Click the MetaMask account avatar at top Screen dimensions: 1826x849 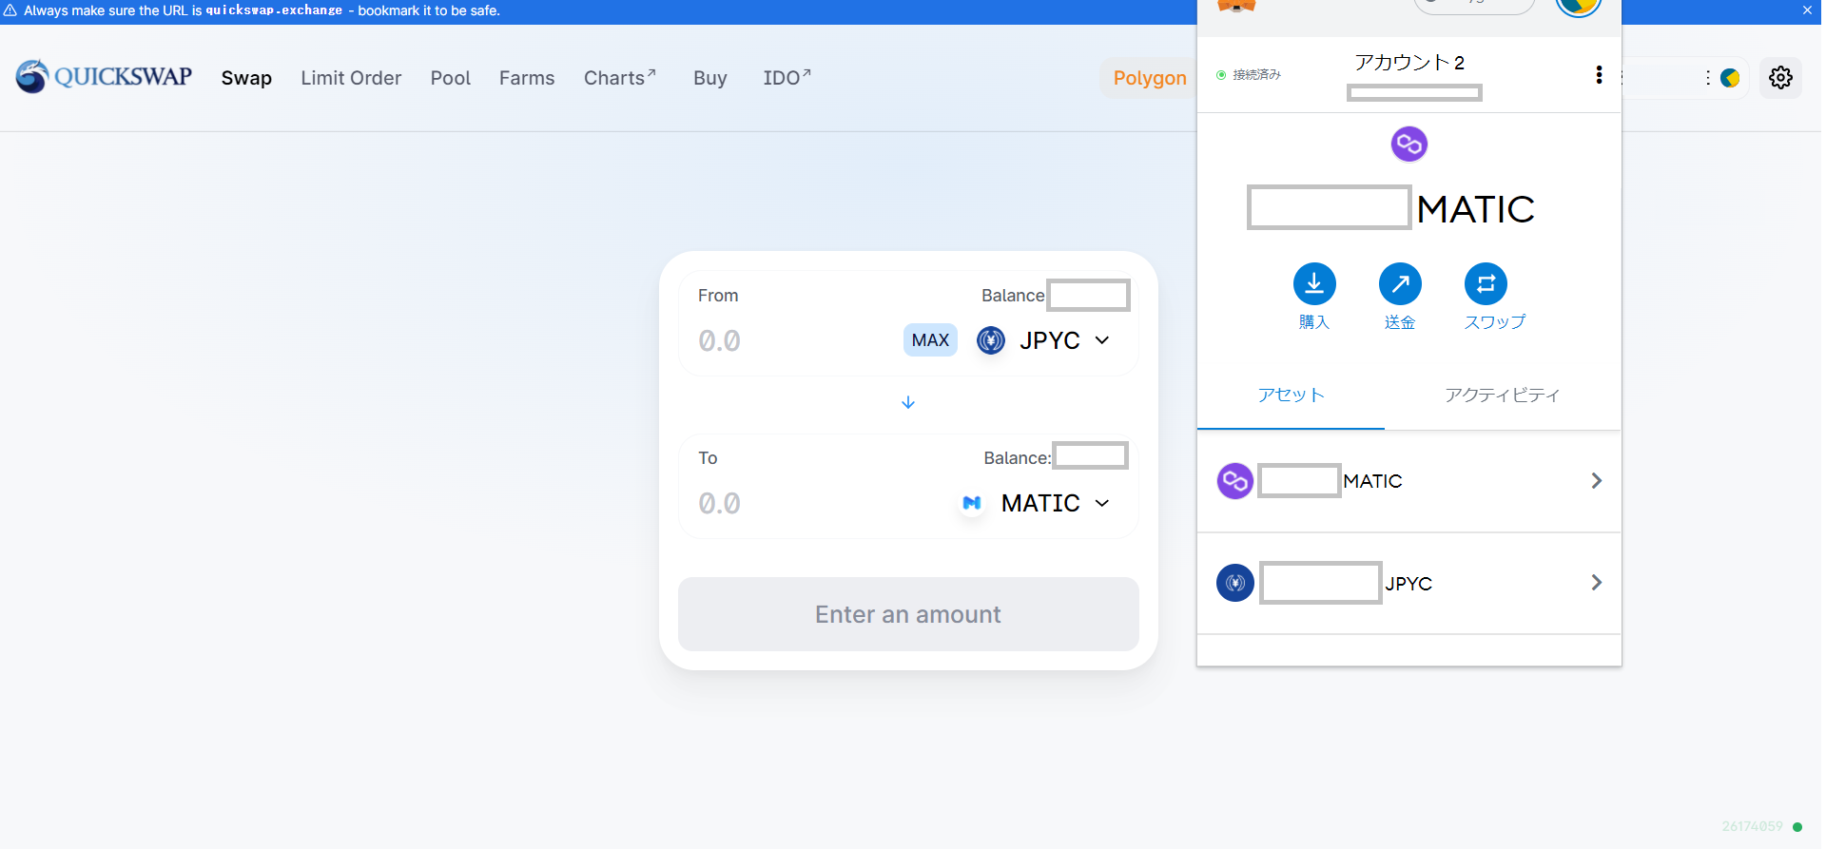(1579, 6)
